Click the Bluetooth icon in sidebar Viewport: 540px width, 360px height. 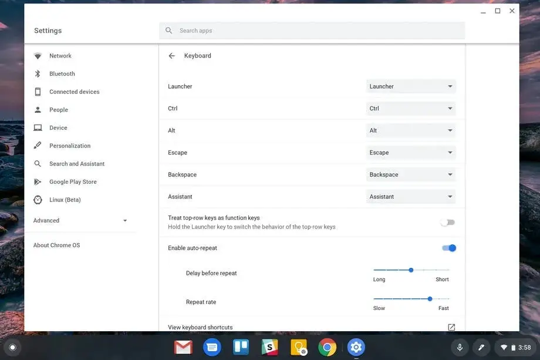click(38, 74)
